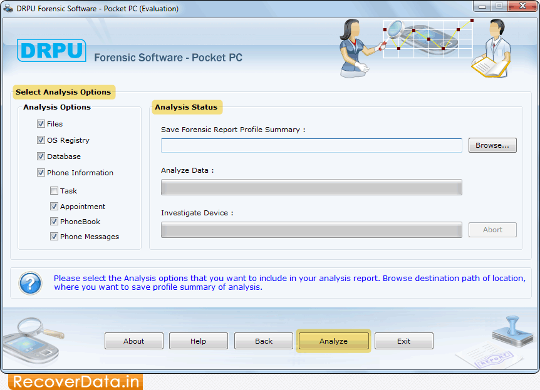Click the Analysis Options group label
This screenshot has width=540, height=390.
click(57, 107)
